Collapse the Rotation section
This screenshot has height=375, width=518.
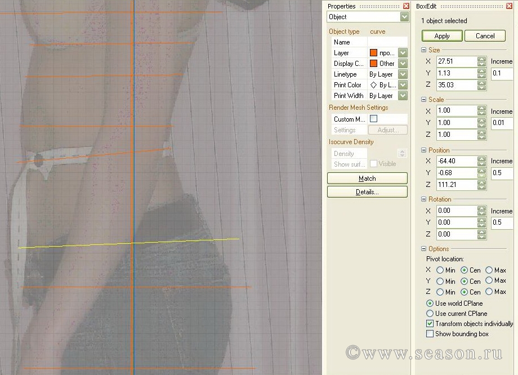[424, 199]
